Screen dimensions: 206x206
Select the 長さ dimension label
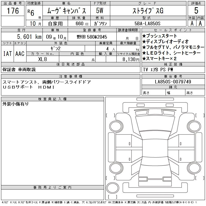[x=146, y=93]
